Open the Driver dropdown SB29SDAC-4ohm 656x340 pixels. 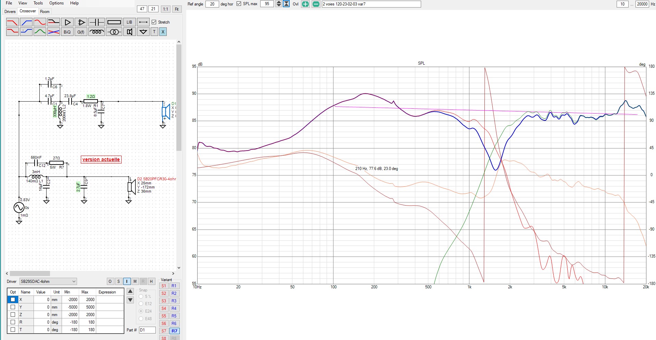tap(48, 282)
